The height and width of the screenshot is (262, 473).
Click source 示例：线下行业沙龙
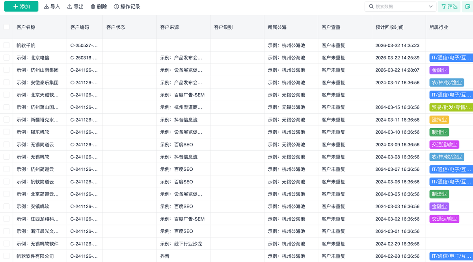181,244
